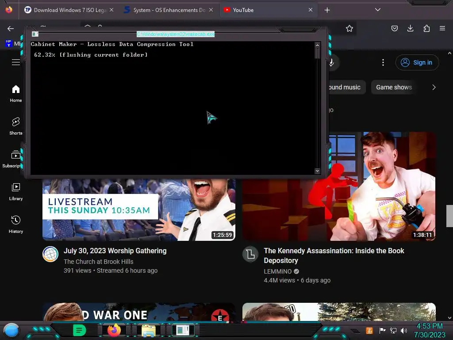Open July 30, 2023 Worship Gathering title
The image size is (453, 340).
[115, 251]
